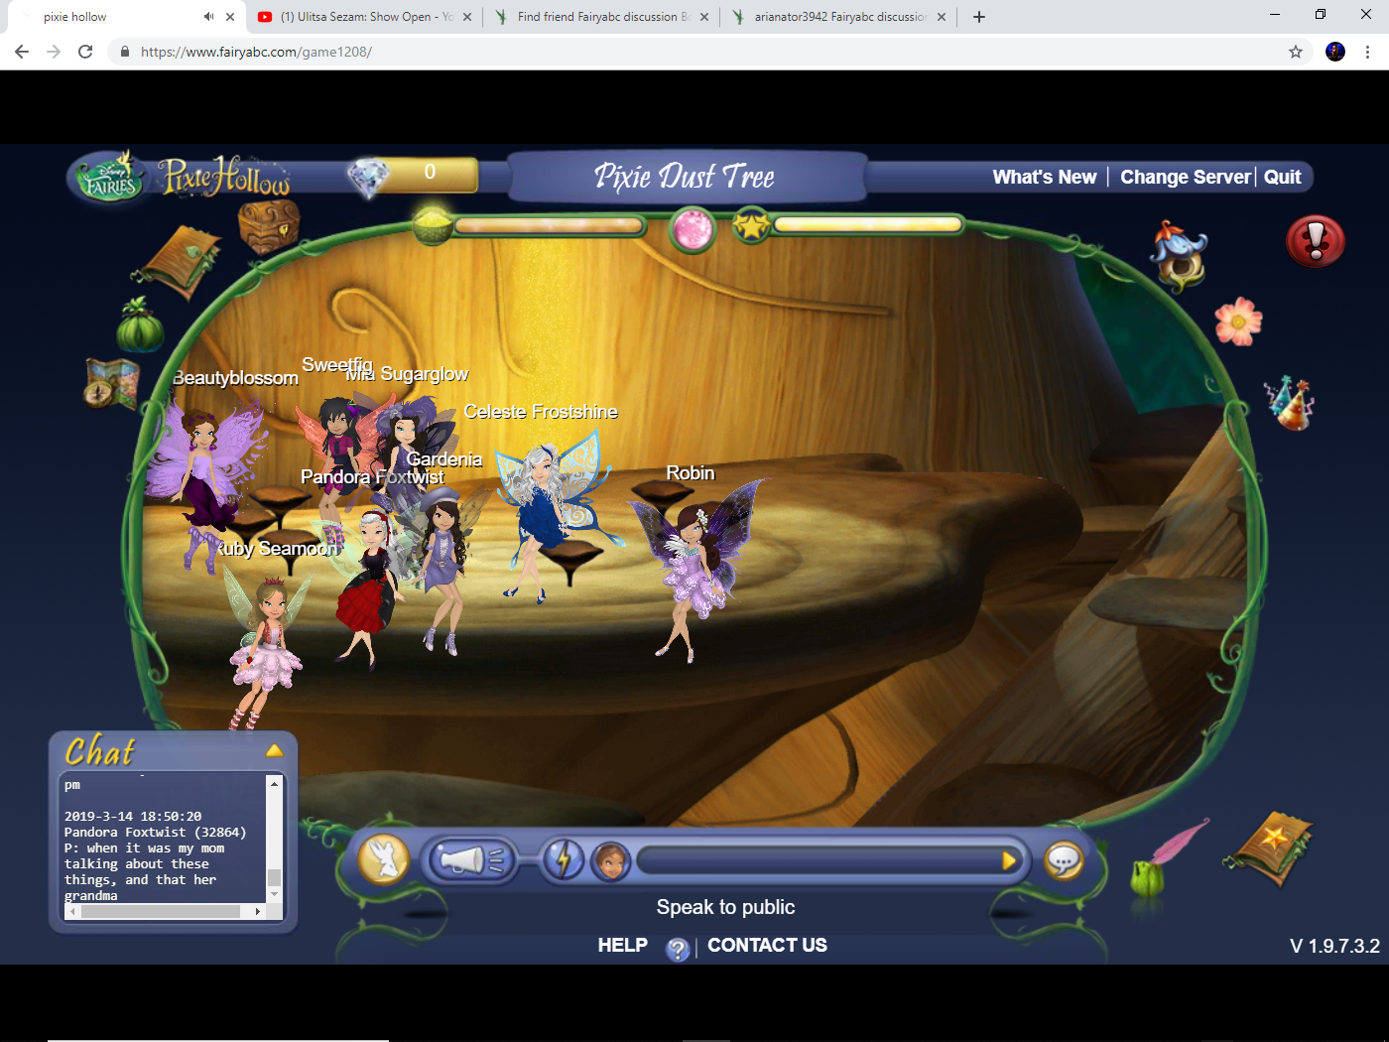
Task: Open the map with compass icon
Action: coord(109,382)
